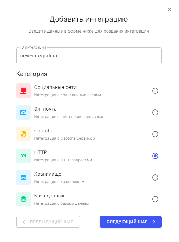Click the Captcha category label text
The height and width of the screenshot is (242, 179).
point(44,131)
